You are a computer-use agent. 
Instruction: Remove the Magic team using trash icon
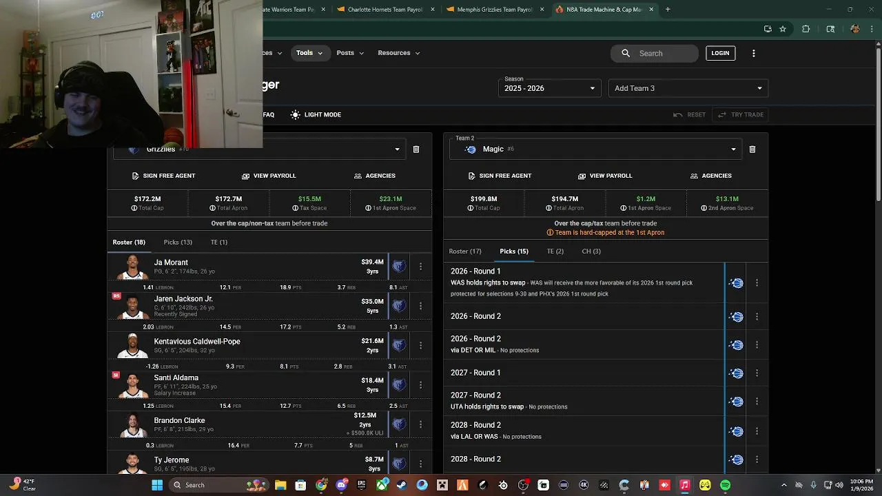tap(752, 149)
